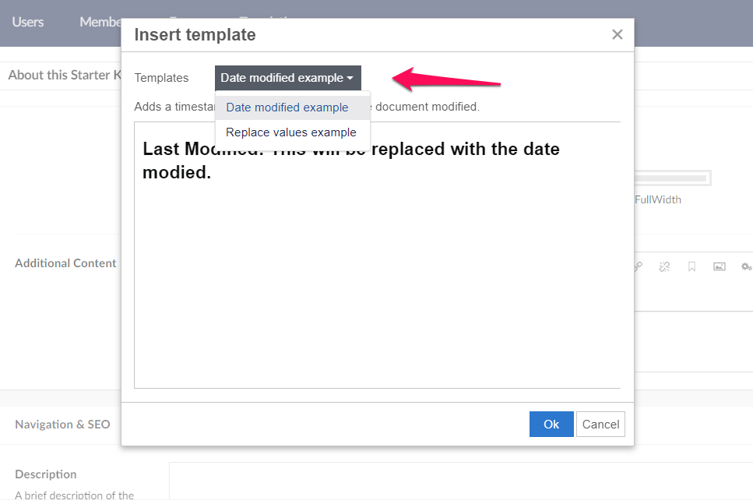Click the anchor bookmark toolbar icon
This screenshot has height=504, width=753.
click(x=691, y=266)
